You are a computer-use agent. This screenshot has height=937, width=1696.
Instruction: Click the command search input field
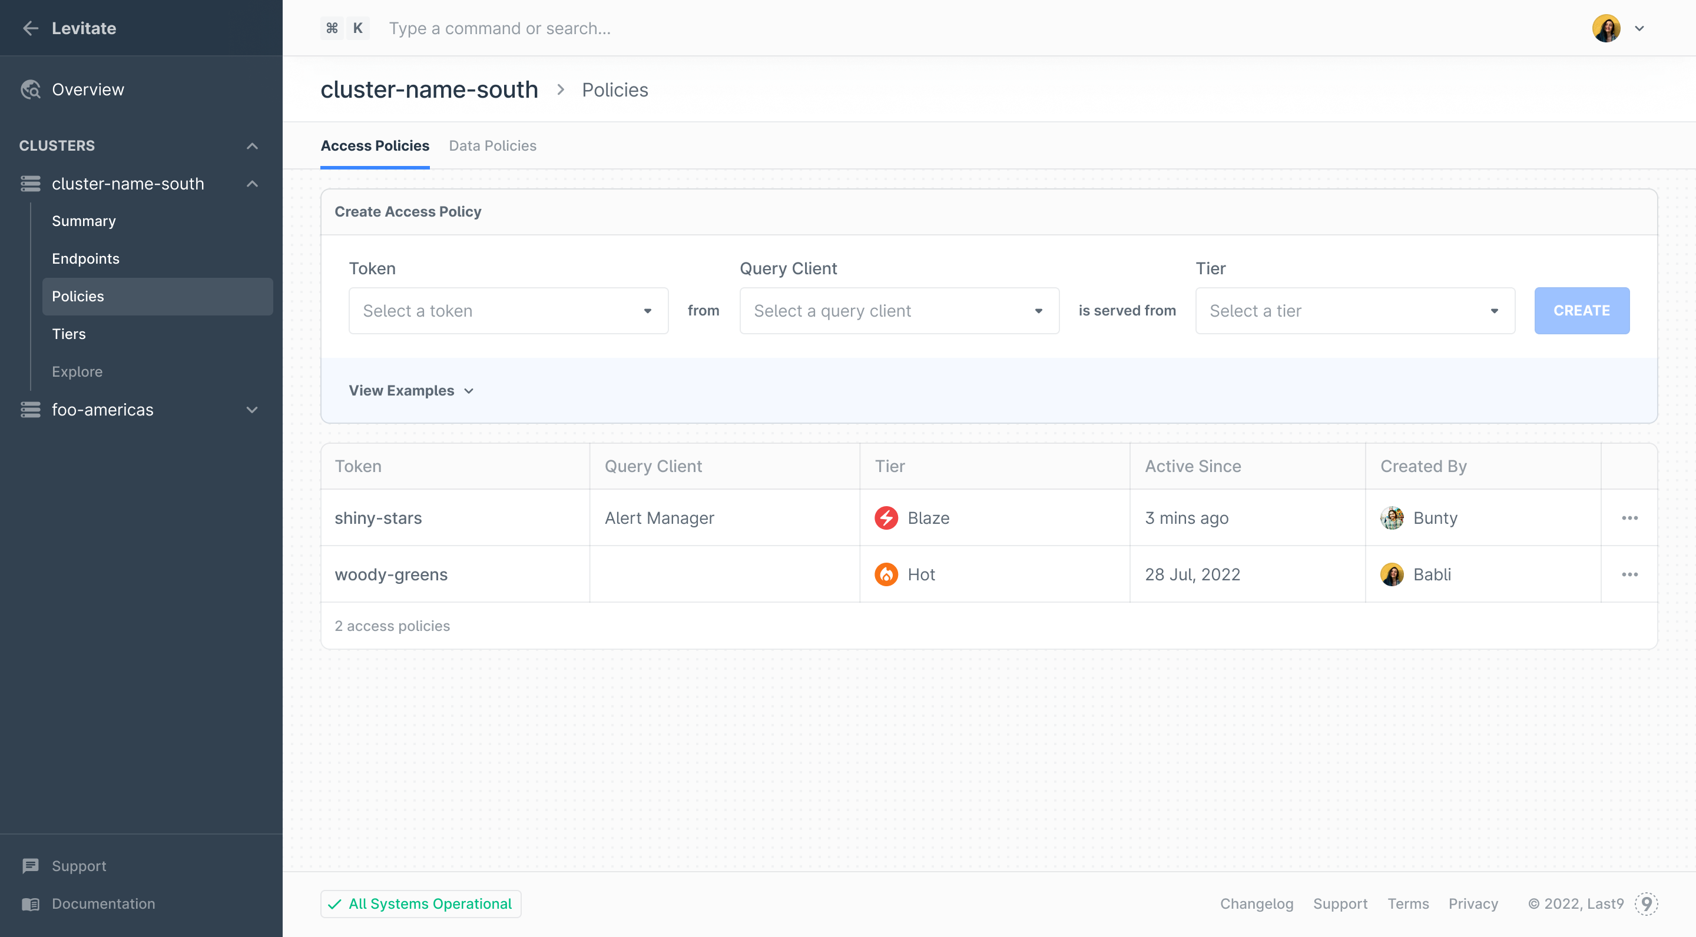point(499,28)
